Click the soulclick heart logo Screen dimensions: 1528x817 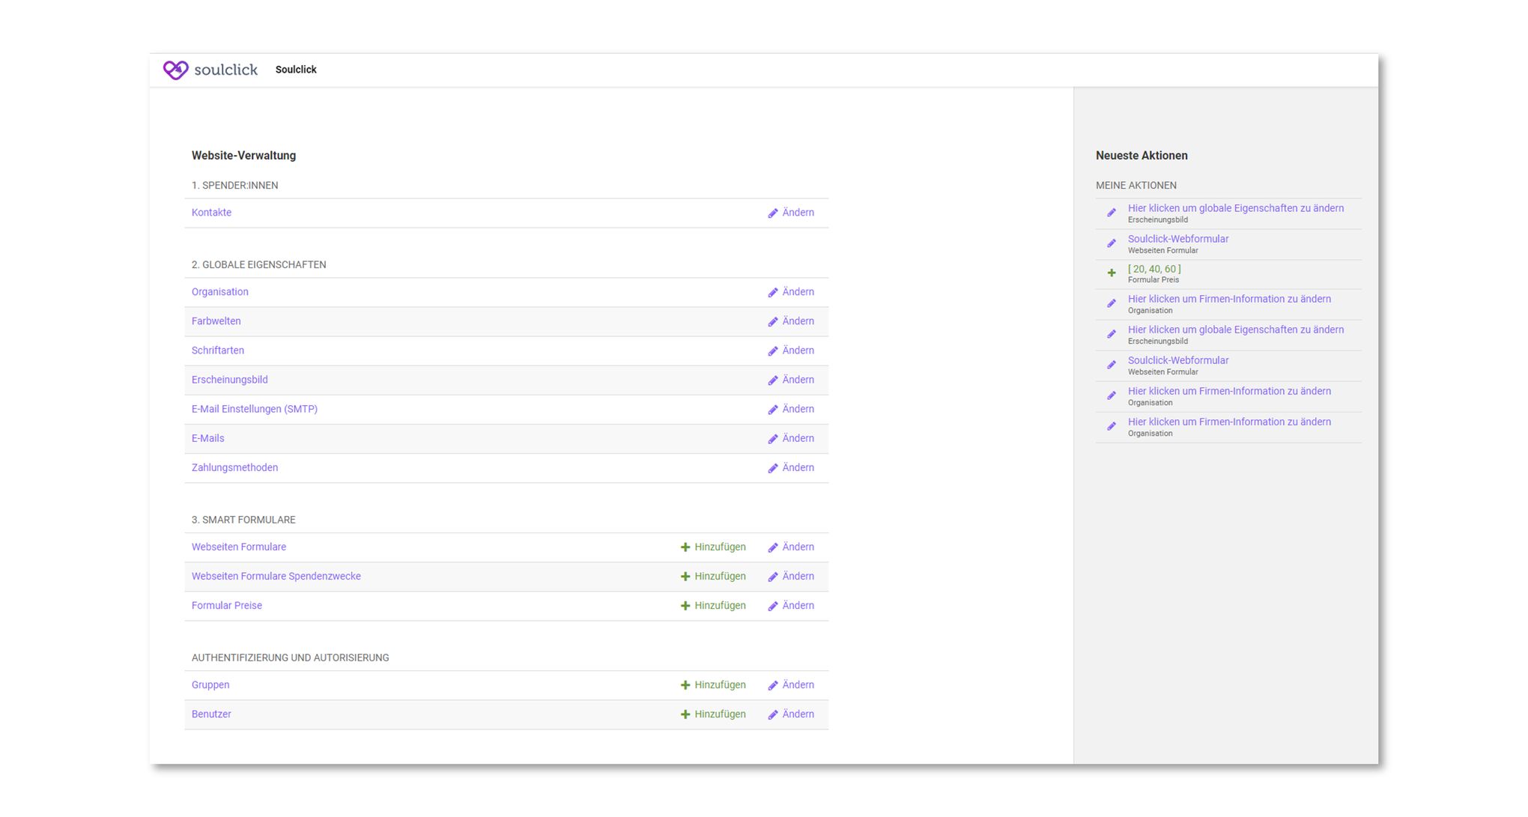176,70
